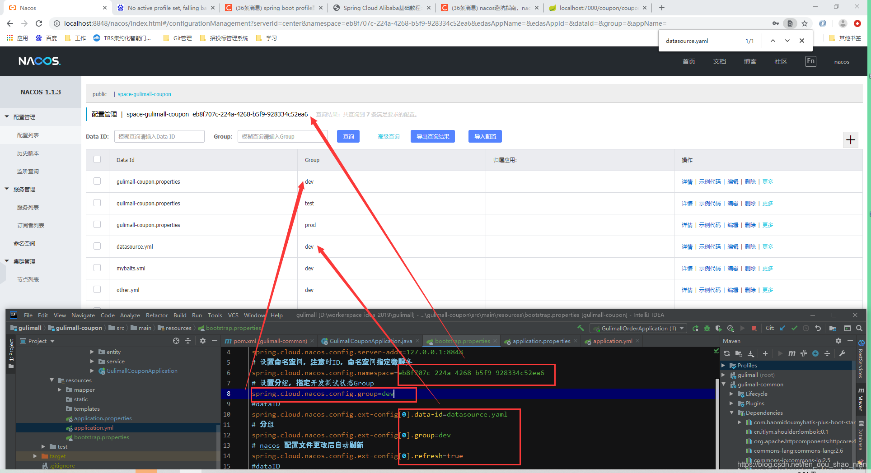This screenshot has width=871, height=473.
Task: Select application.yml in project tree
Action: (94, 427)
